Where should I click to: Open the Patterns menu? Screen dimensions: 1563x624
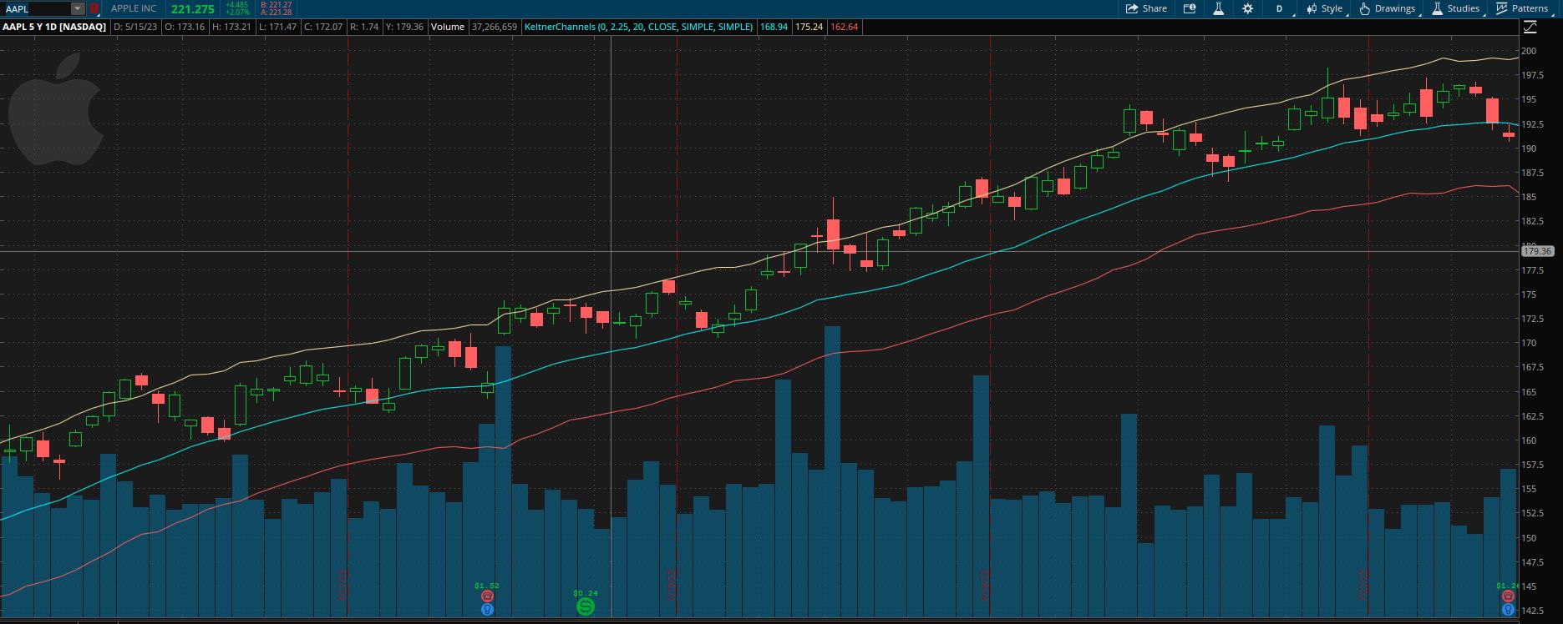(1522, 8)
